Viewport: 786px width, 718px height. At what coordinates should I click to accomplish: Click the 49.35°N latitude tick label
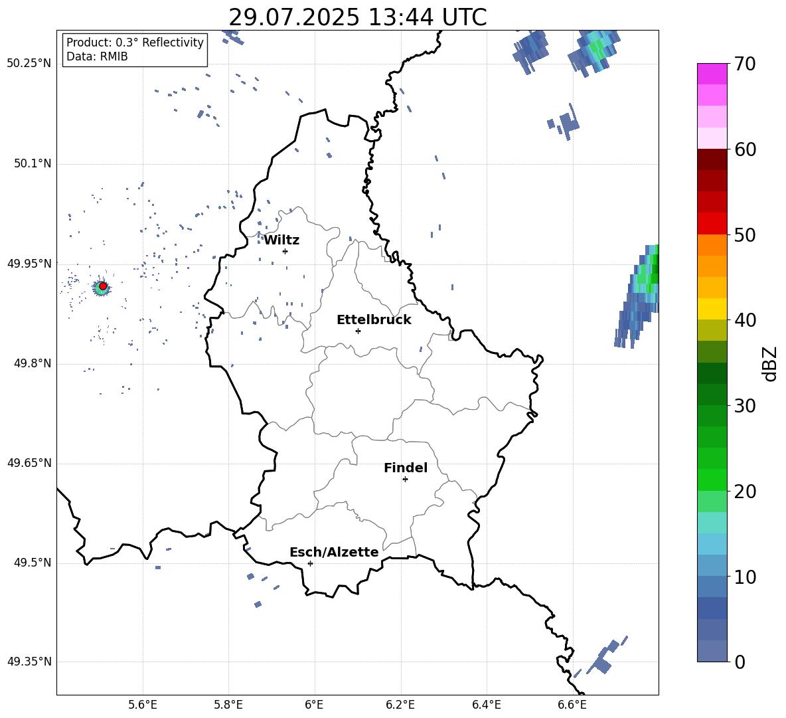(29, 662)
